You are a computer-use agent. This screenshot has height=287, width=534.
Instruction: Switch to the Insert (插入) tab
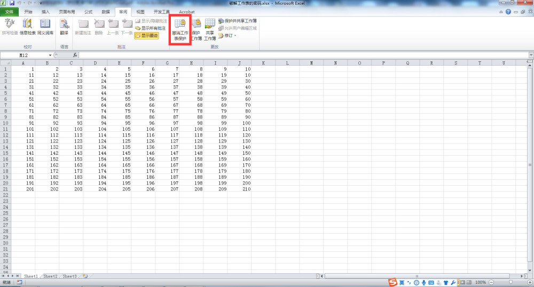point(45,12)
